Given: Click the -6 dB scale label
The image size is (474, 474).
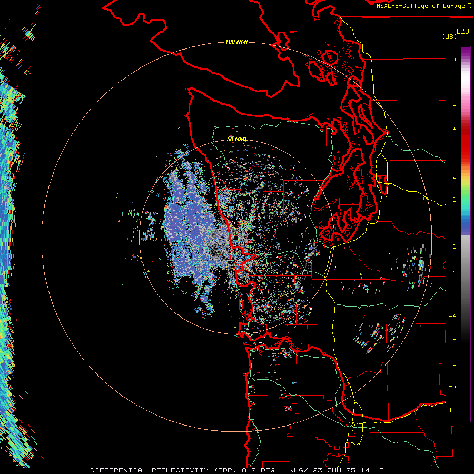Looking at the screenshot, I should click(452, 363).
